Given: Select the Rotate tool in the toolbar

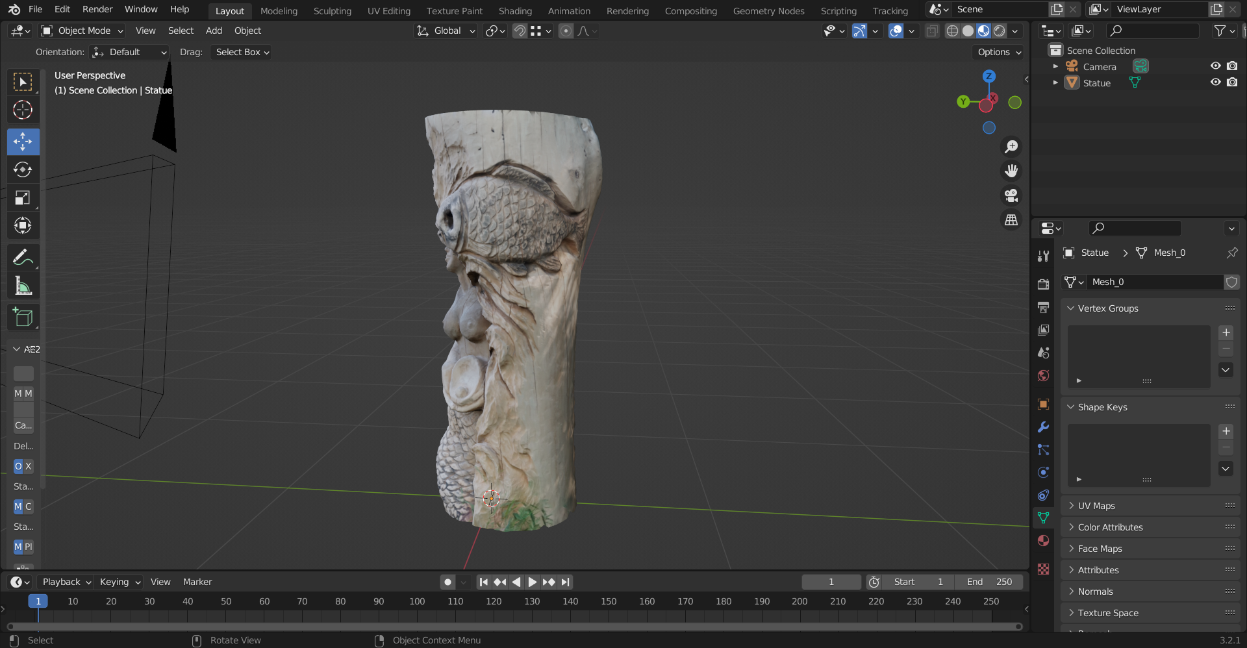Looking at the screenshot, I should (23, 169).
